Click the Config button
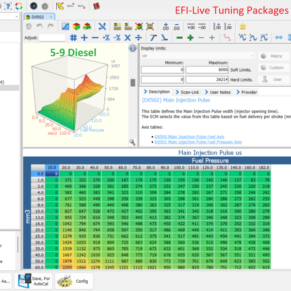The width and height of the screenshot is (291, 291). (x=74, y=281)
